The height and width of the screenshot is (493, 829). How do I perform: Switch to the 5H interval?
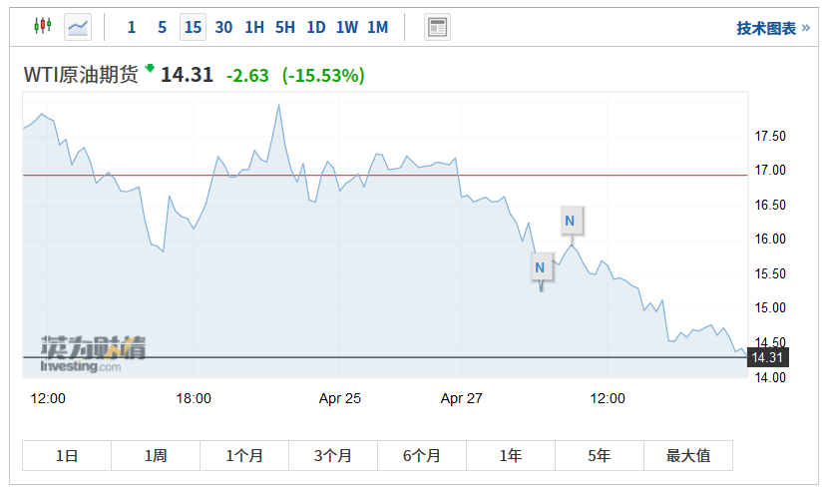point(285,27)
